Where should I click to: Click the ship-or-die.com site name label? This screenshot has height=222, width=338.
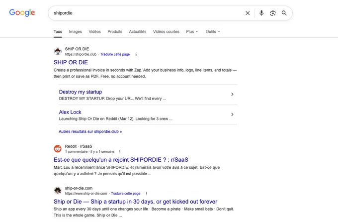[79, 188]
